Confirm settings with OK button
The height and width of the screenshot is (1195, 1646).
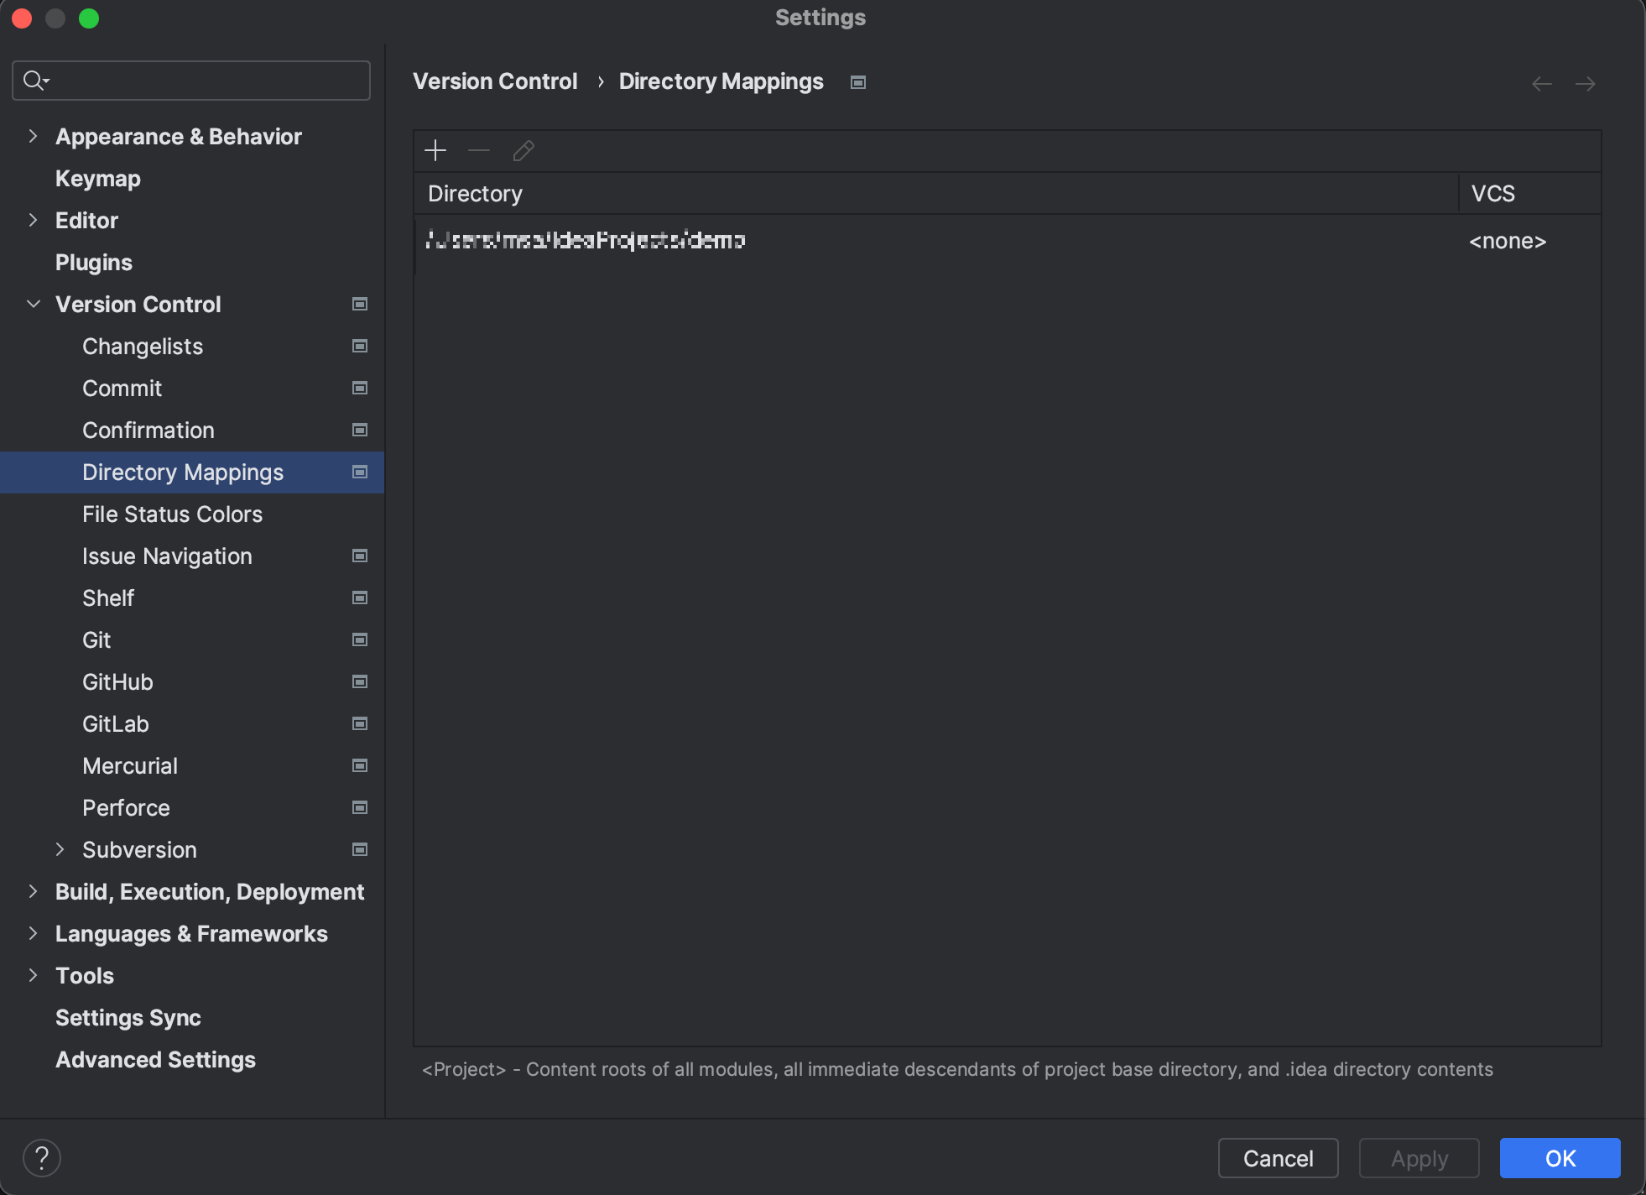coord(1560,1158)
